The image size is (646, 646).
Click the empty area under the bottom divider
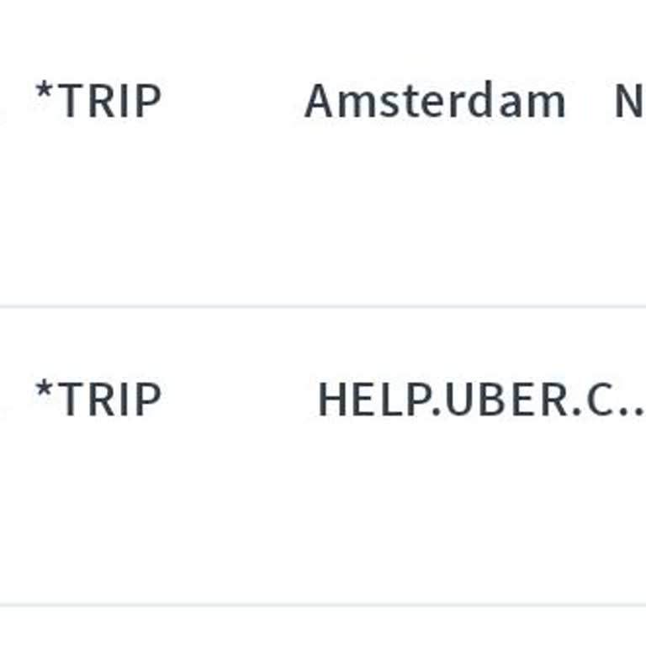(323, 627)
